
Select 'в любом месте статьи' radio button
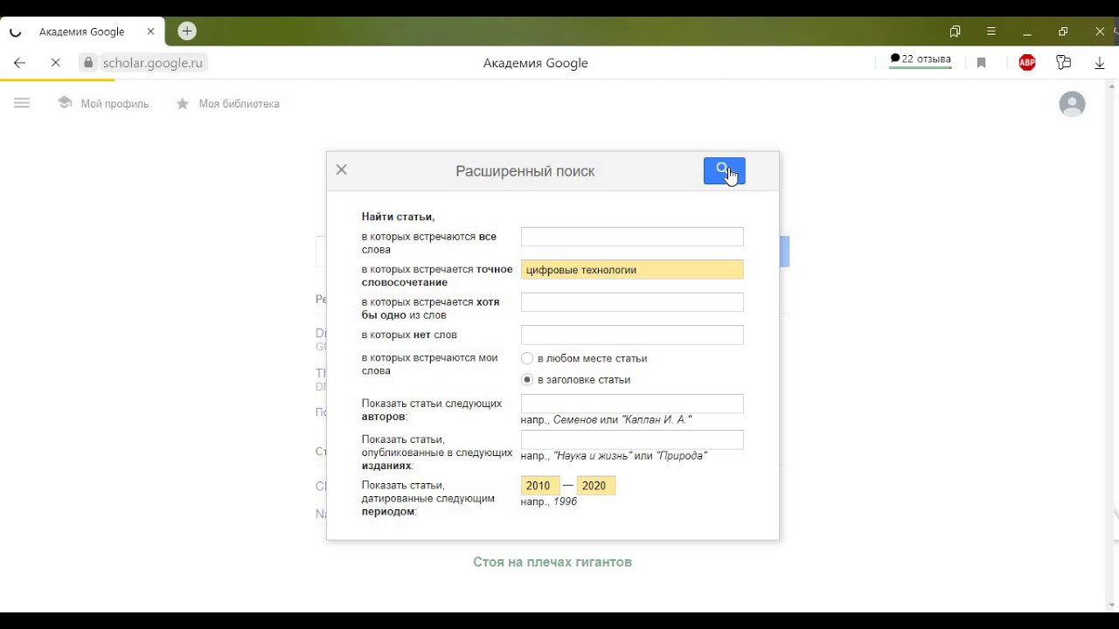click(527, 358)
